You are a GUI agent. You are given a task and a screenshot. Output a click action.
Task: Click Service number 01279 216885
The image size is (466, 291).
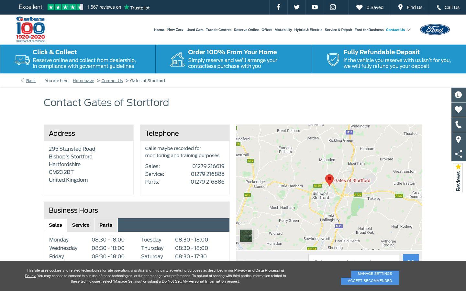pos(207,174)
